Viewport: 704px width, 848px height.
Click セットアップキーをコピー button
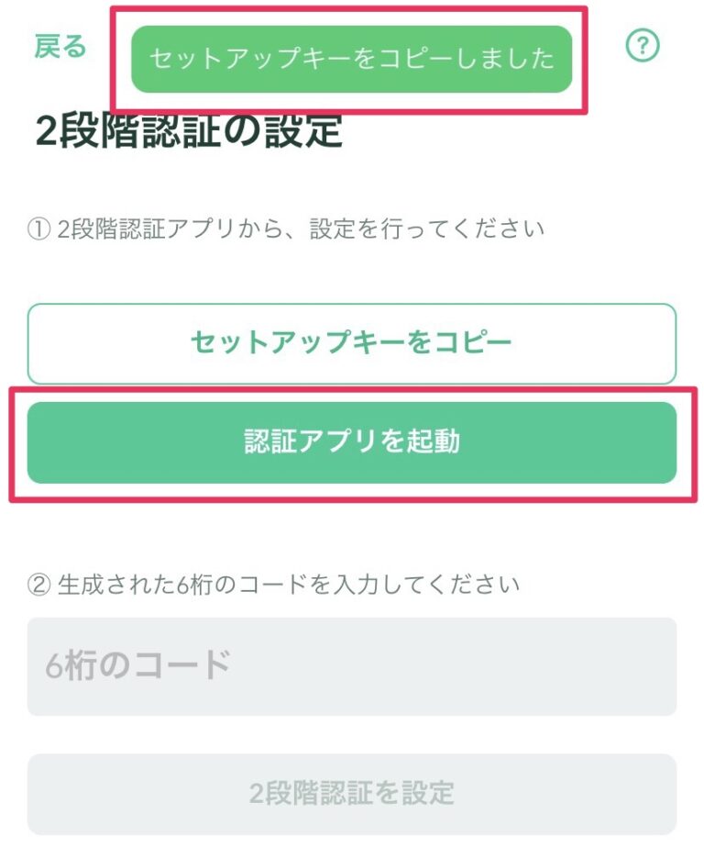[352, 343]
